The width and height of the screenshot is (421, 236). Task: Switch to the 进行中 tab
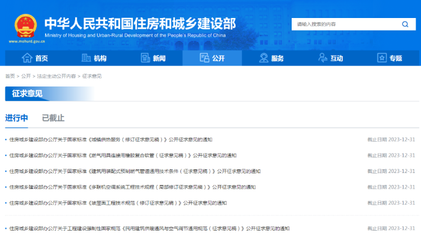tap(17, 118)
